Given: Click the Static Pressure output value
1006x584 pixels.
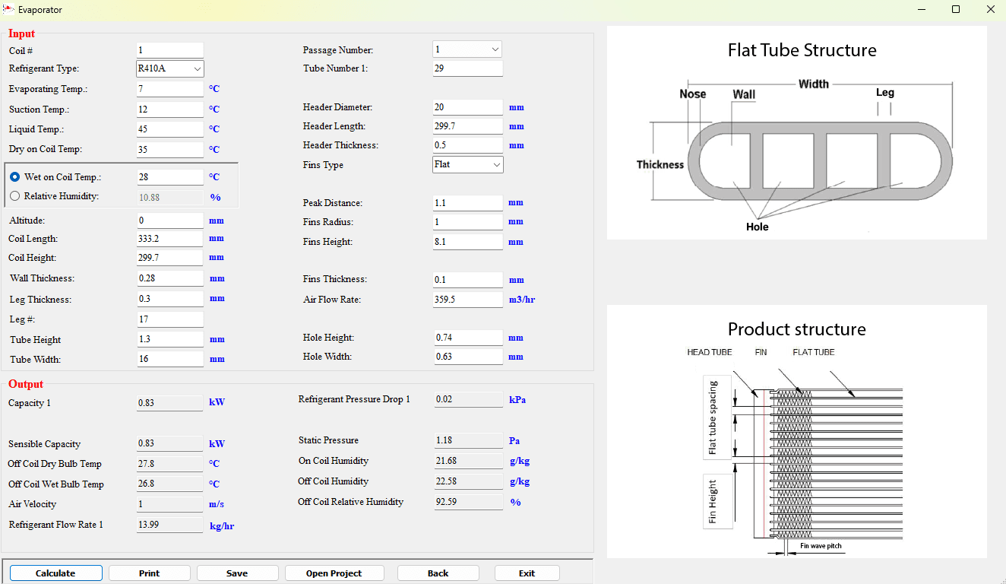Looking at the screenshot, I should pos(468,440).
